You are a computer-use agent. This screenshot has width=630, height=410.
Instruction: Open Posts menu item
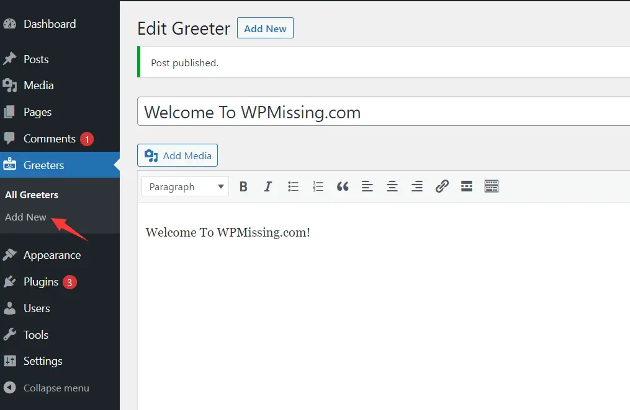point(36,59)
